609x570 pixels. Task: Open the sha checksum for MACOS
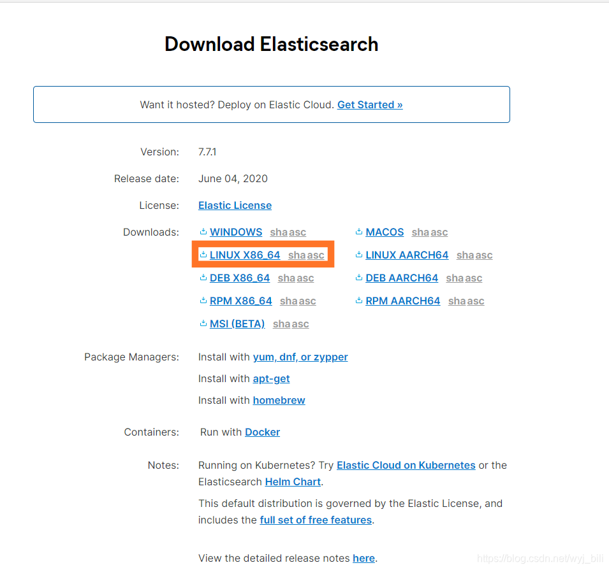421,232
